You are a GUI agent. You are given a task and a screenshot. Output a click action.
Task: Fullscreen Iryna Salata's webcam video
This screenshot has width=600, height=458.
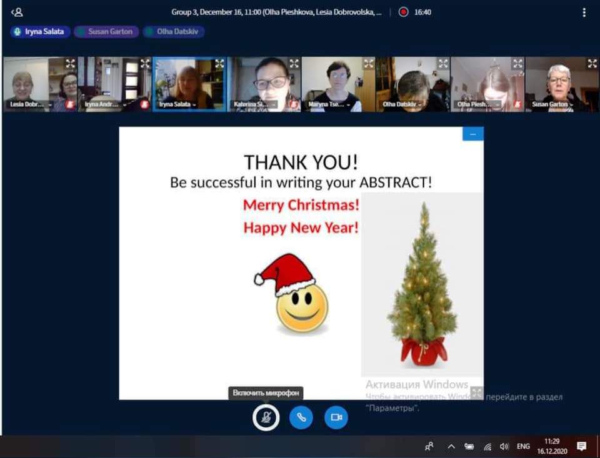point(219,63)
